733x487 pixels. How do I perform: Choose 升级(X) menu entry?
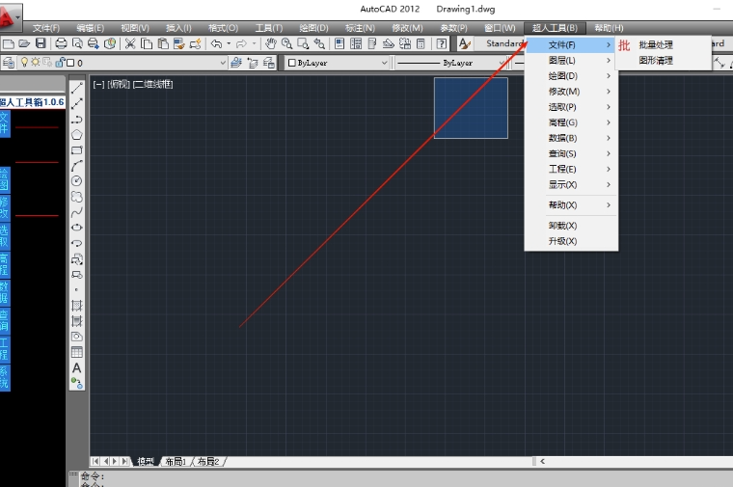[x=571, y=241]
